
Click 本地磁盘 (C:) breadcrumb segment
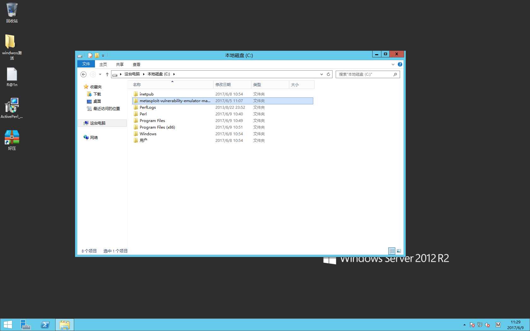(159, 74)
